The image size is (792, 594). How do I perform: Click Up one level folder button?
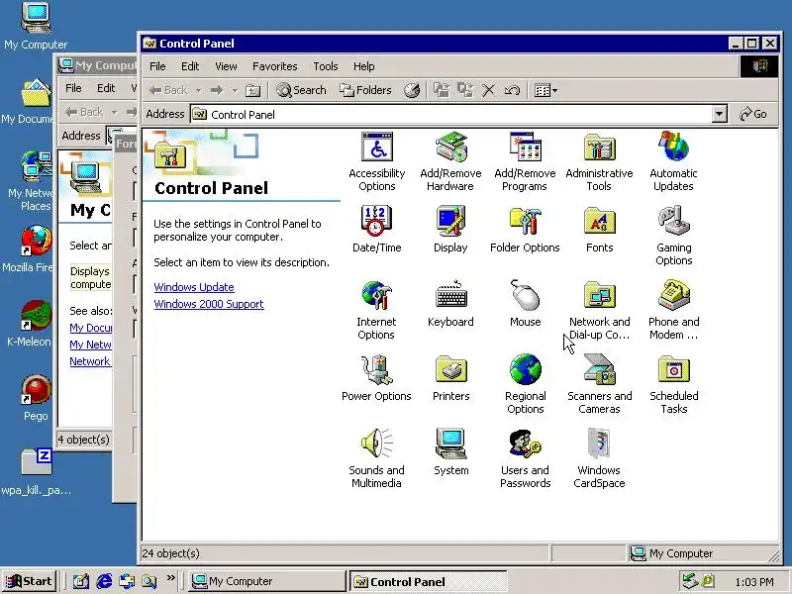[x=253, y=90]
